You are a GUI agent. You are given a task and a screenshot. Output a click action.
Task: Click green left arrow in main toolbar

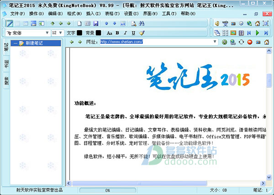[61, 23]
